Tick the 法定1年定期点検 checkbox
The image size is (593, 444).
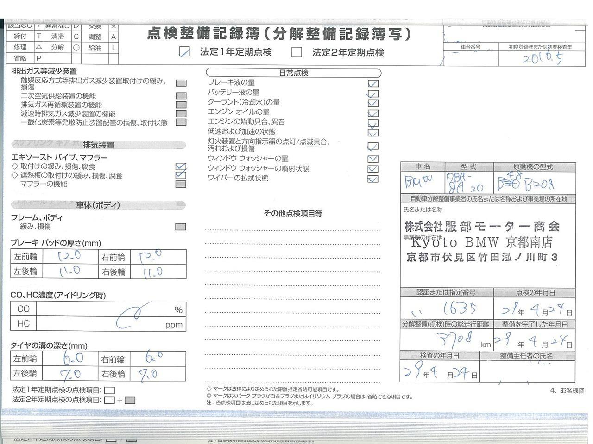pyautogui.click(x=184, y=52)
